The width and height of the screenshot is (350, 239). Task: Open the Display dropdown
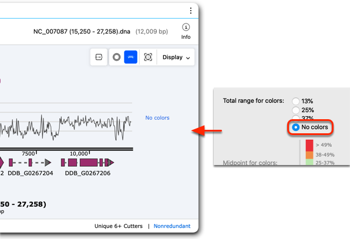pyautogui.click(x=176, y=57)
